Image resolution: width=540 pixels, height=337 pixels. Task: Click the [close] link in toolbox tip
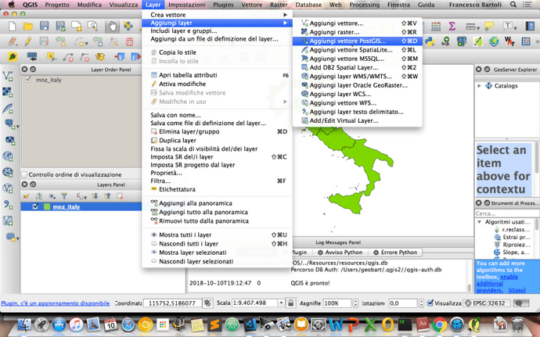[x=517, y=290]
